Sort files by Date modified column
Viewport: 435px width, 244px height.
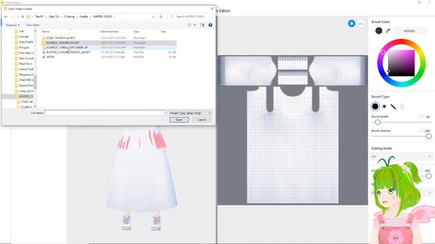[x=109, y=32]
